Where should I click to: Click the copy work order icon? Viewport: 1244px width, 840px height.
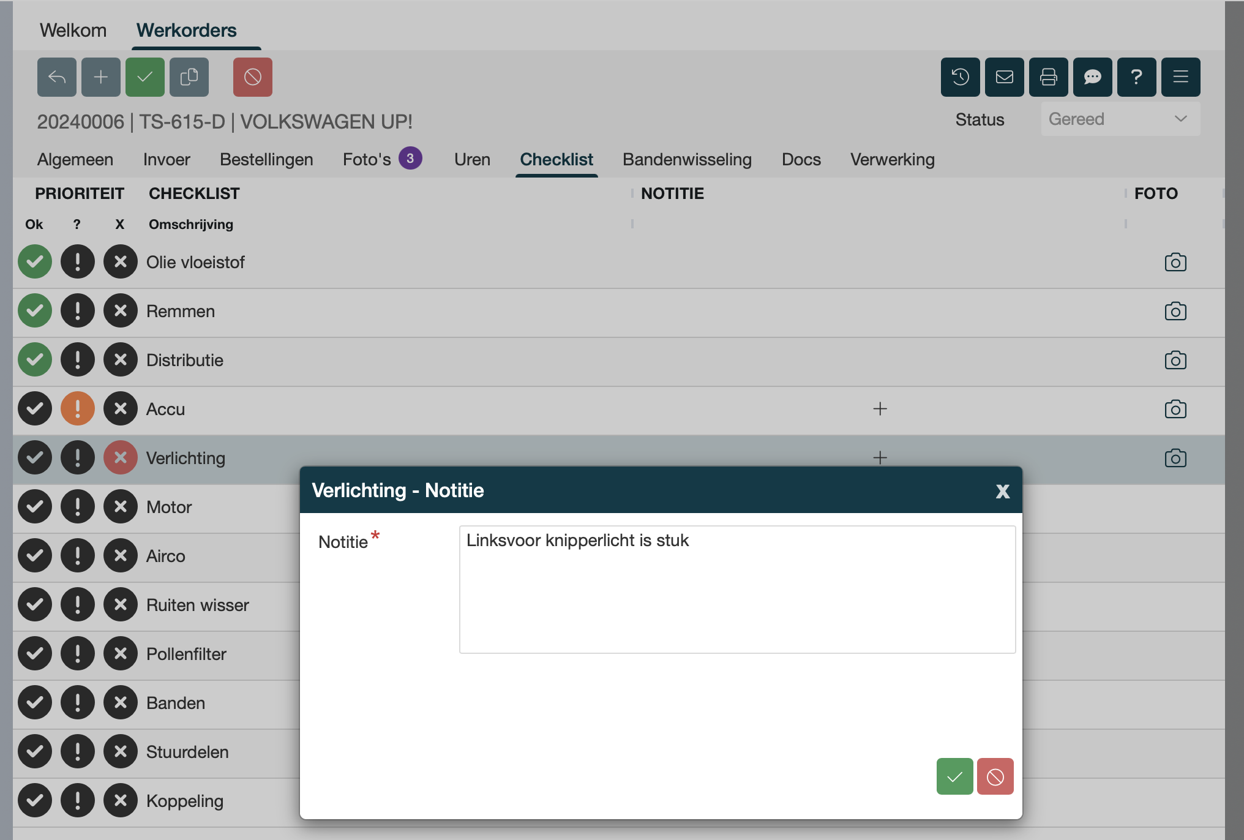(x=189, y=77)
